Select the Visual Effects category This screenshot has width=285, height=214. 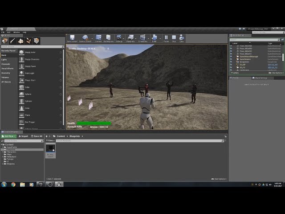(8, 69)
